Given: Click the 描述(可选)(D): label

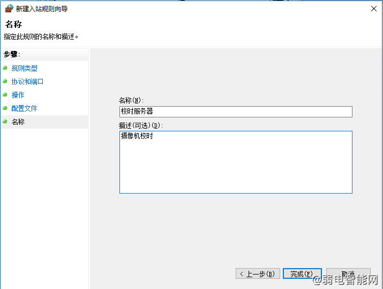Looking at the screenshot, I should pyautogui.click(x=141, y=125).
